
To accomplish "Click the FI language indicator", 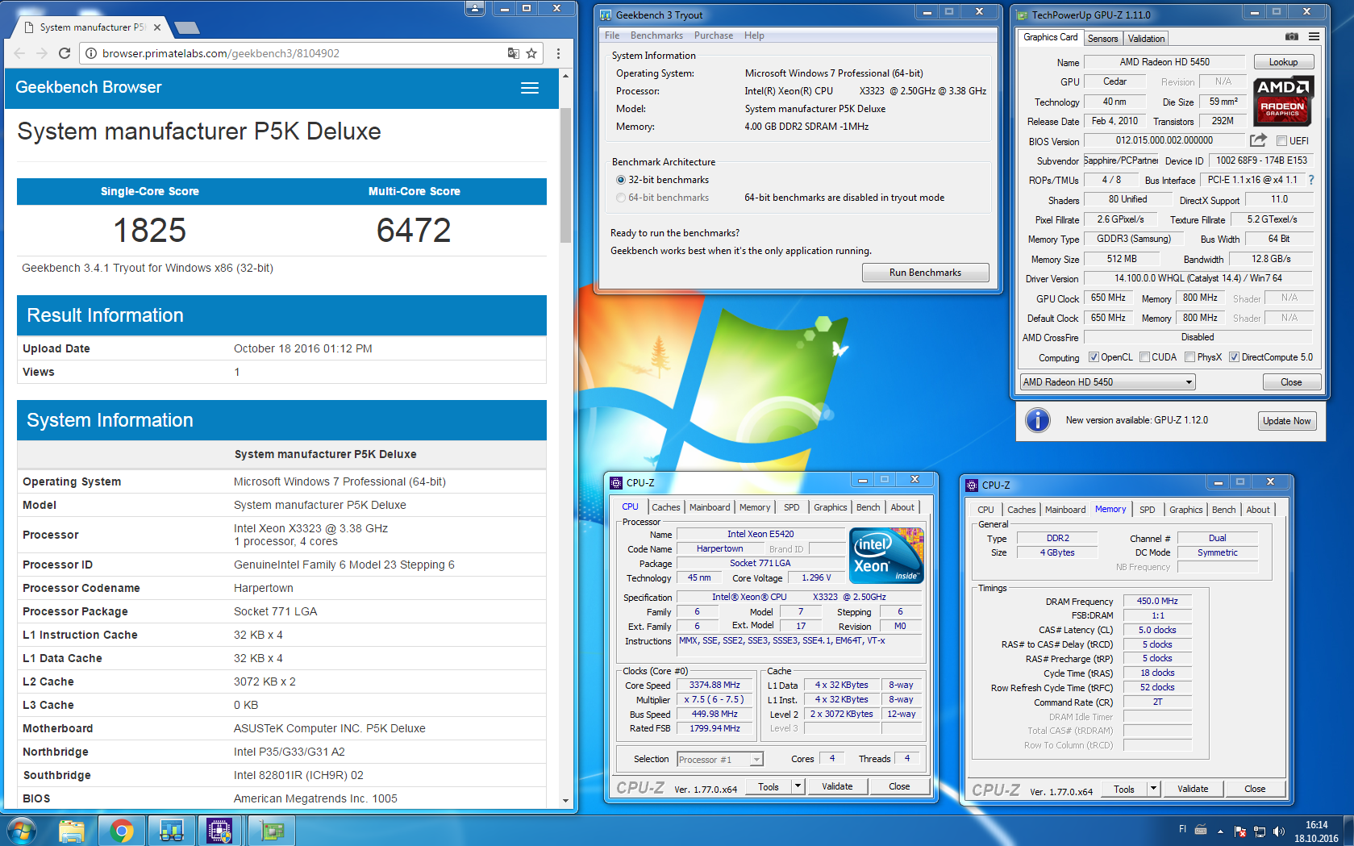I will coord(1182,829).
